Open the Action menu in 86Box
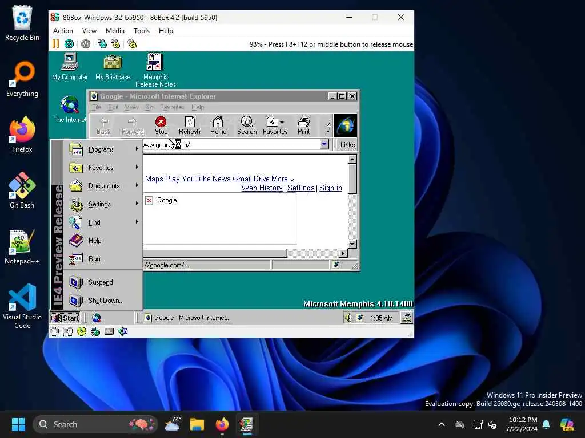This screenshot has width=585, height=438. point(63,31)
